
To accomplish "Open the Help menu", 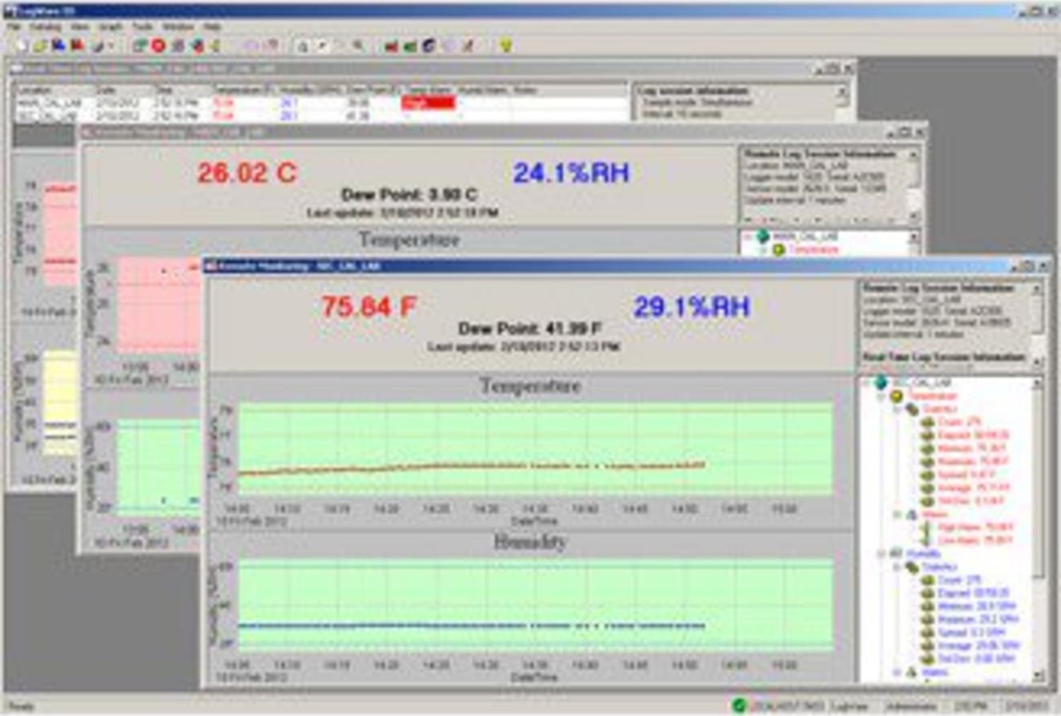I will pyautogui.click(x=212, y=27).
